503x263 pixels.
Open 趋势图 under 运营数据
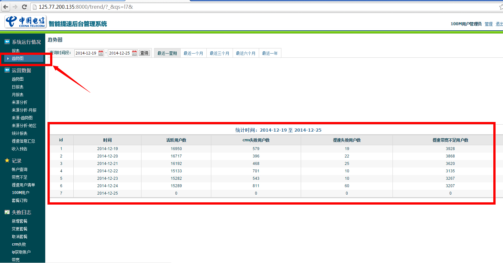pyautogui.click(x=17, y=79)
